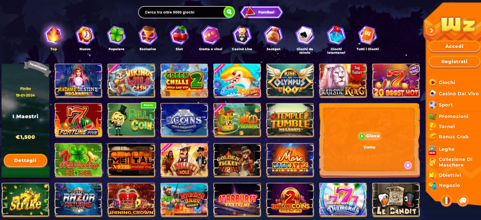Viewport: 481px width, 220px height.
Task: Open the Rise of Olympus 100 thumbnail
Action: [x=290, y=81]
